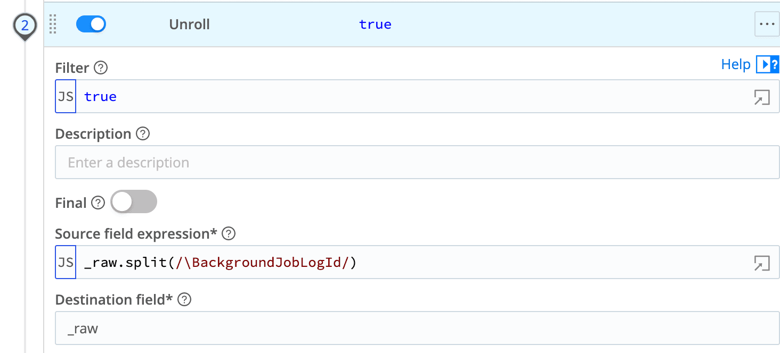Open the Help panel arrow icon
The width and height of the screenshot is (780, 353).
coord(768,64)
